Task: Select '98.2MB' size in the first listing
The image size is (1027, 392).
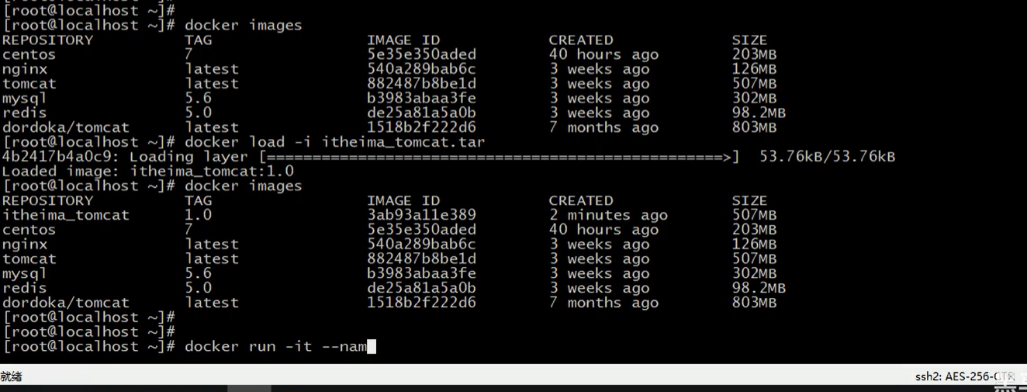Action: point(759,113)
